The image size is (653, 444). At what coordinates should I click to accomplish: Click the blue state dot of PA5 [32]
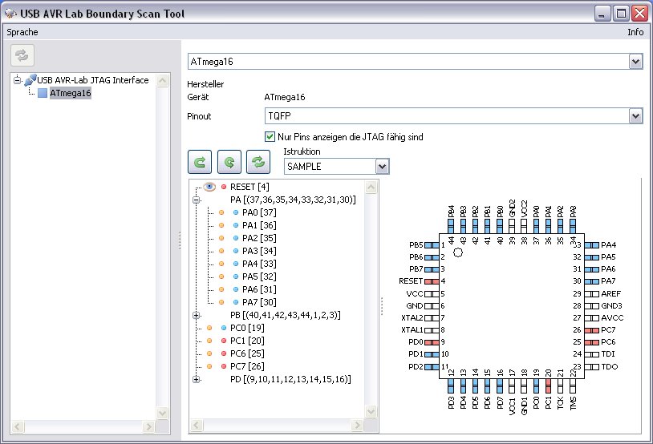[x=236, y=276]
